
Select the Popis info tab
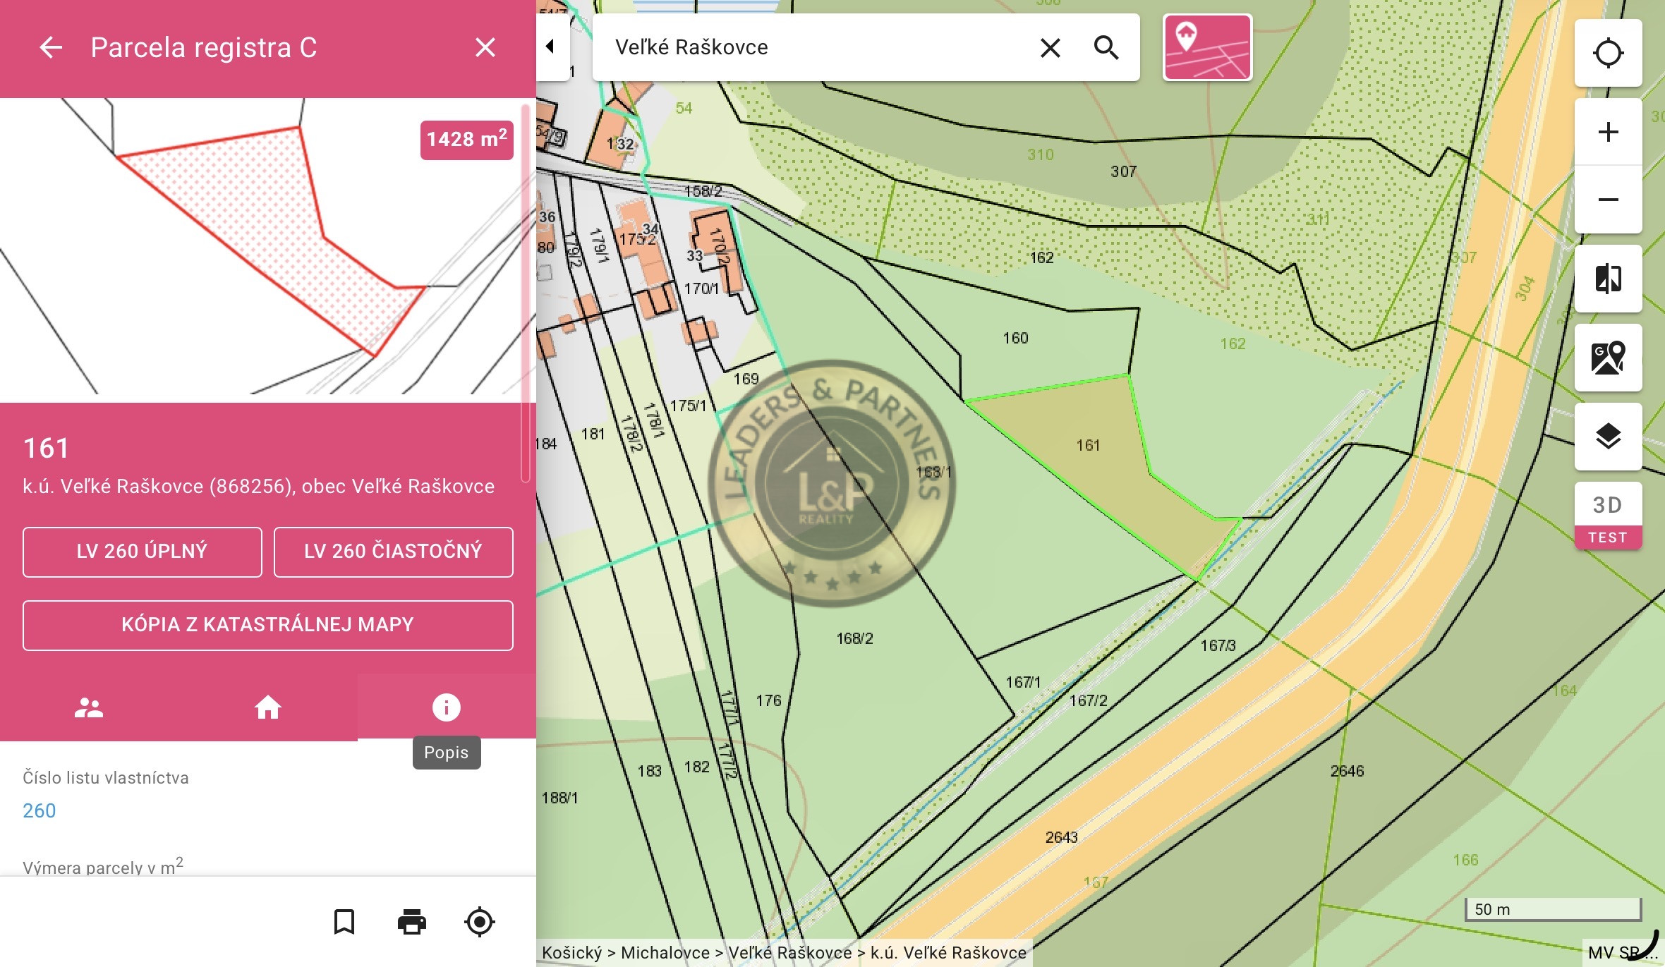pyautogui.click(x=447, y=707)
